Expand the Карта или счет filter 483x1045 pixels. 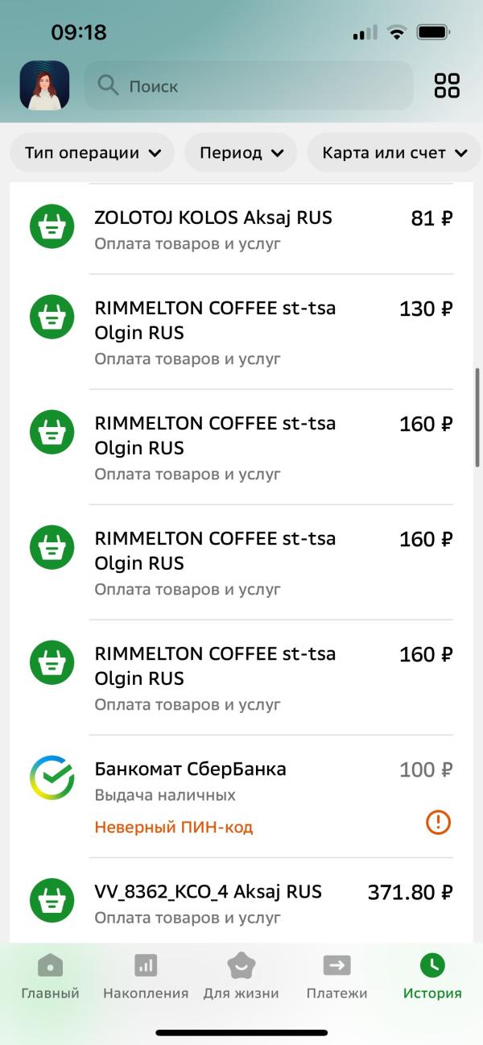click(394, 153)
